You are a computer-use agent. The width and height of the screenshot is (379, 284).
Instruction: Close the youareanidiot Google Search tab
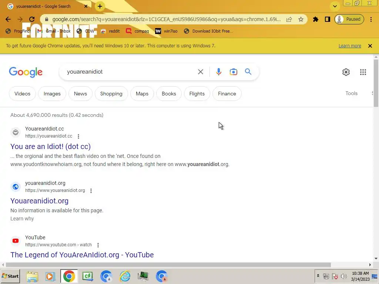tap(86, 6)
